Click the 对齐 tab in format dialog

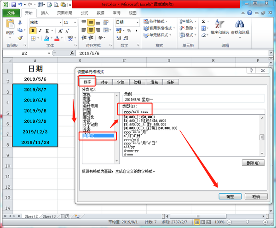pyautogui.click(x=104, y=82)
